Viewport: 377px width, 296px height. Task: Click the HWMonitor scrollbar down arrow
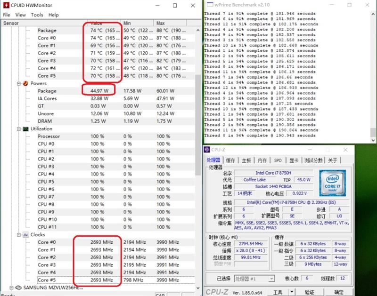point(198,288)
